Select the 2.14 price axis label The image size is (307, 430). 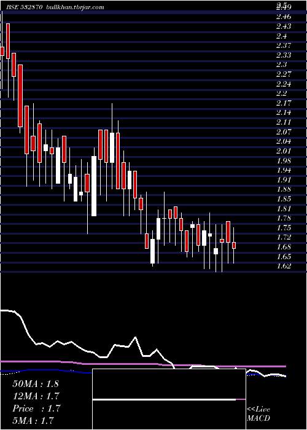pyautogui.click(x=284, y=112)
